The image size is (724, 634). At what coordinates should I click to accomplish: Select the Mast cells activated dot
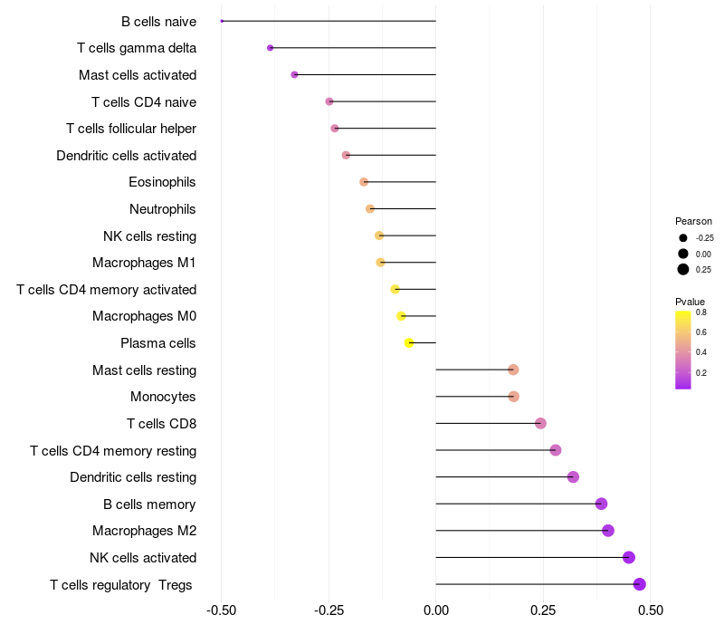(295, 75)
